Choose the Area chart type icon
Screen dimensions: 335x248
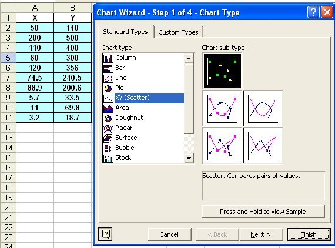tap(108, 108)
